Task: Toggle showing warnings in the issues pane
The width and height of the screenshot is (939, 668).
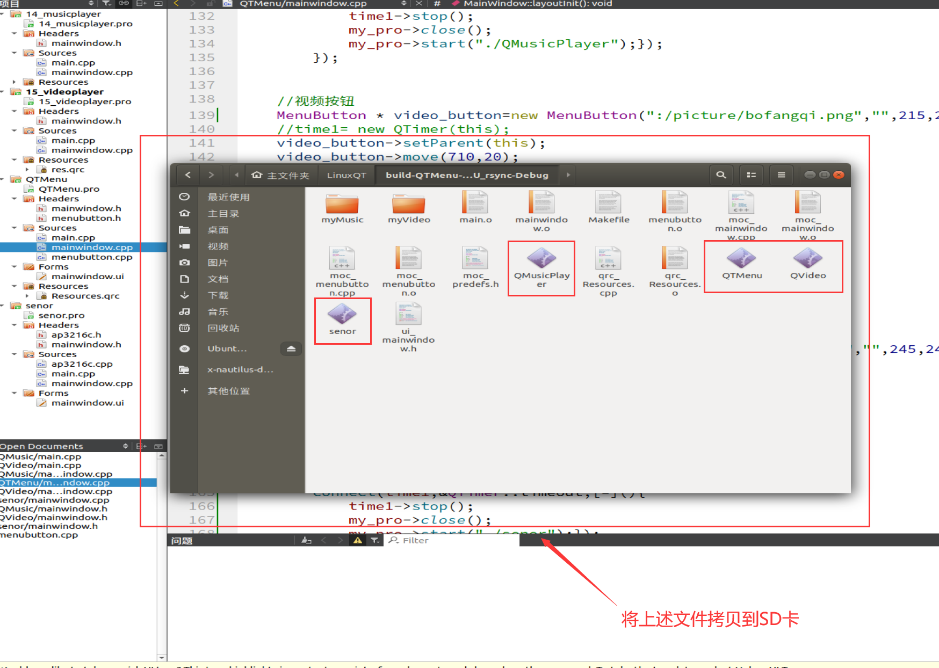Action: 358,540
